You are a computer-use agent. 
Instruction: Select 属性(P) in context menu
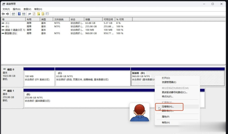click(x=166, y=117)
